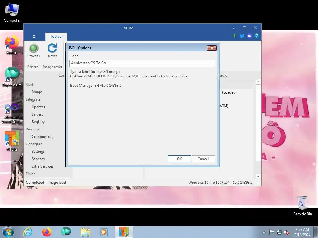318x238 pixels.
Task: Click the scroll down arrow in NTLite list
Action: [258, 176]
